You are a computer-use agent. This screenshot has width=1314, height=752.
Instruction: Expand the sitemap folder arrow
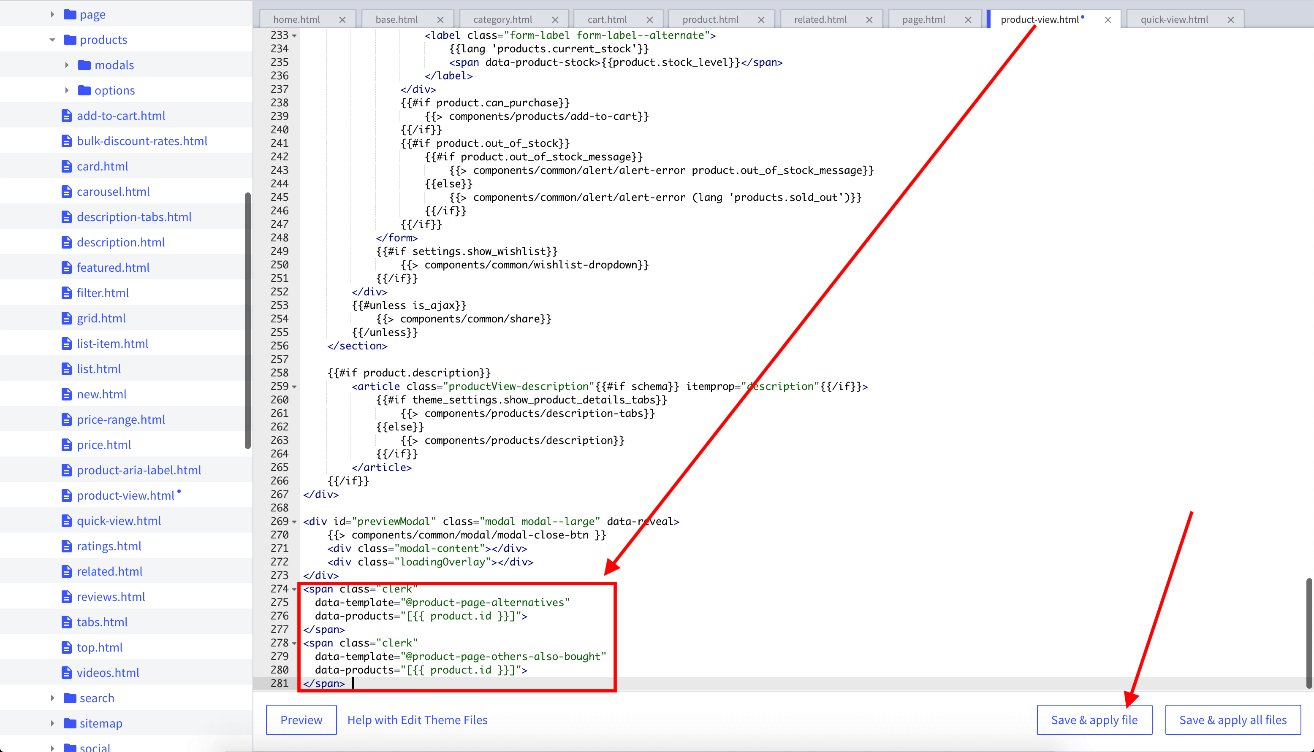pyautogui.click(x=52, y=724)
